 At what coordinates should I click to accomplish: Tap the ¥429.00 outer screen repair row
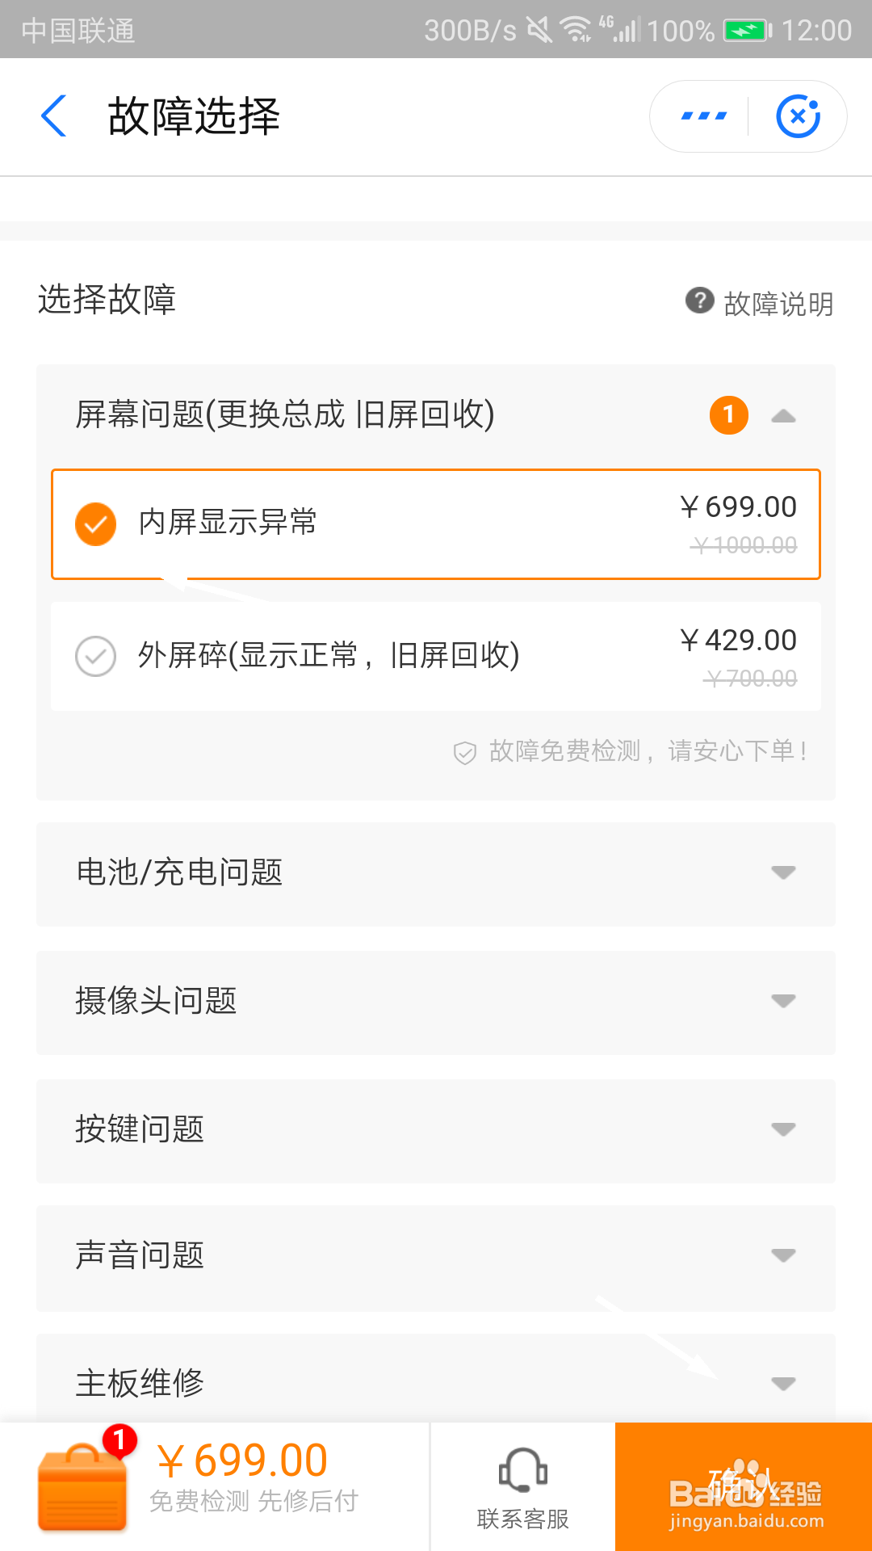point(436,657)
